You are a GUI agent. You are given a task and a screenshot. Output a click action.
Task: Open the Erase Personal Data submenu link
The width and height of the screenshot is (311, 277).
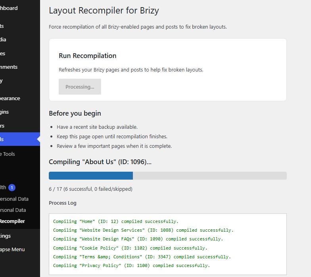(13, 210)
